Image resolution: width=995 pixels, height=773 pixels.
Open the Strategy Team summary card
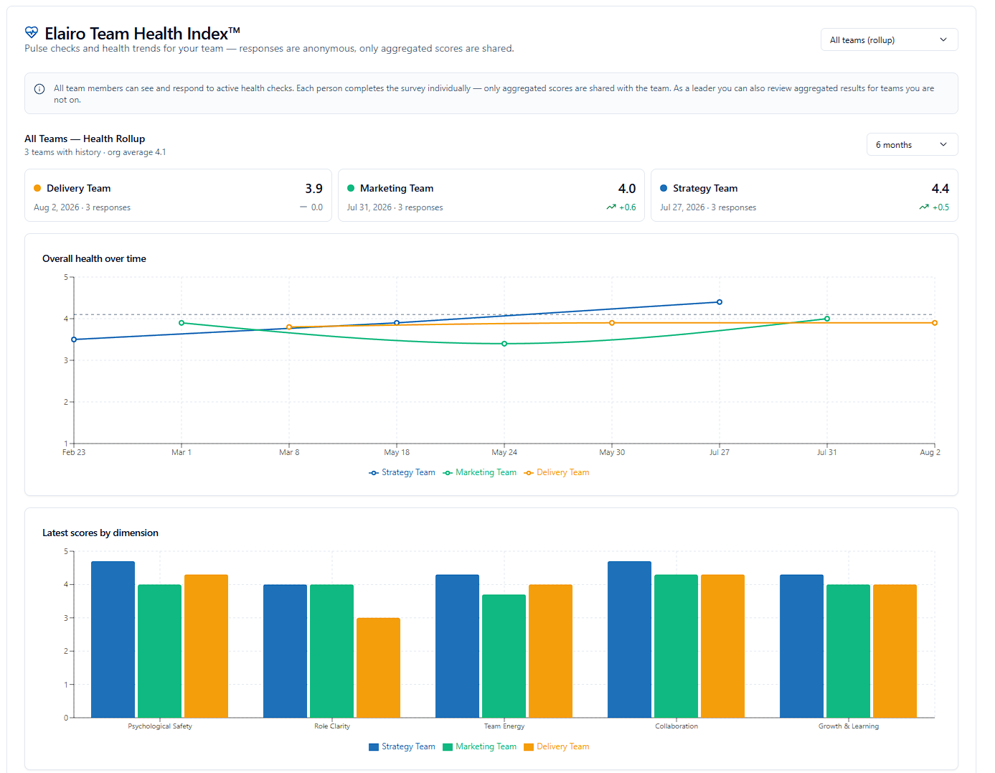(x=804, y=195)
